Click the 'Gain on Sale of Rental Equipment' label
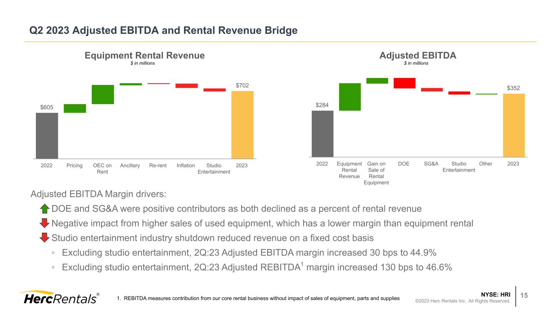Screen dimensions: 557x314 [376, 173]
